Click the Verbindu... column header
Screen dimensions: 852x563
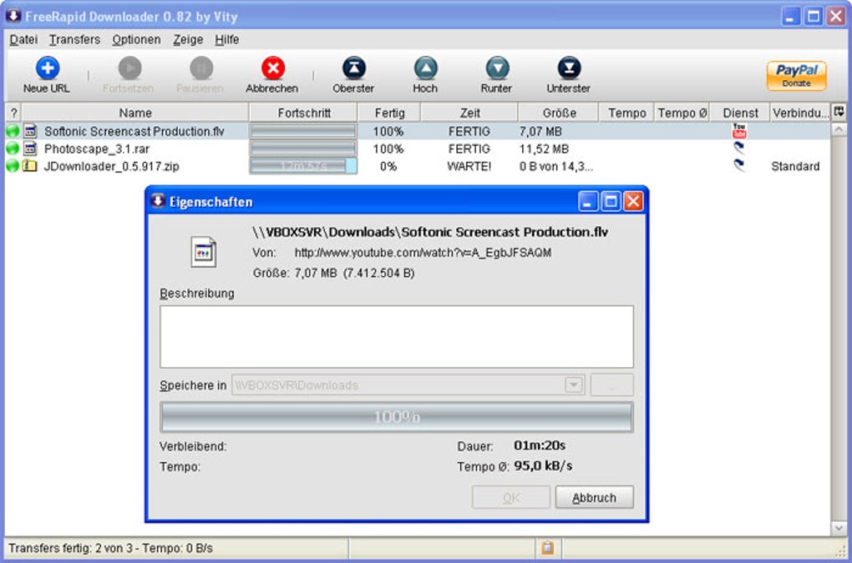800,113
